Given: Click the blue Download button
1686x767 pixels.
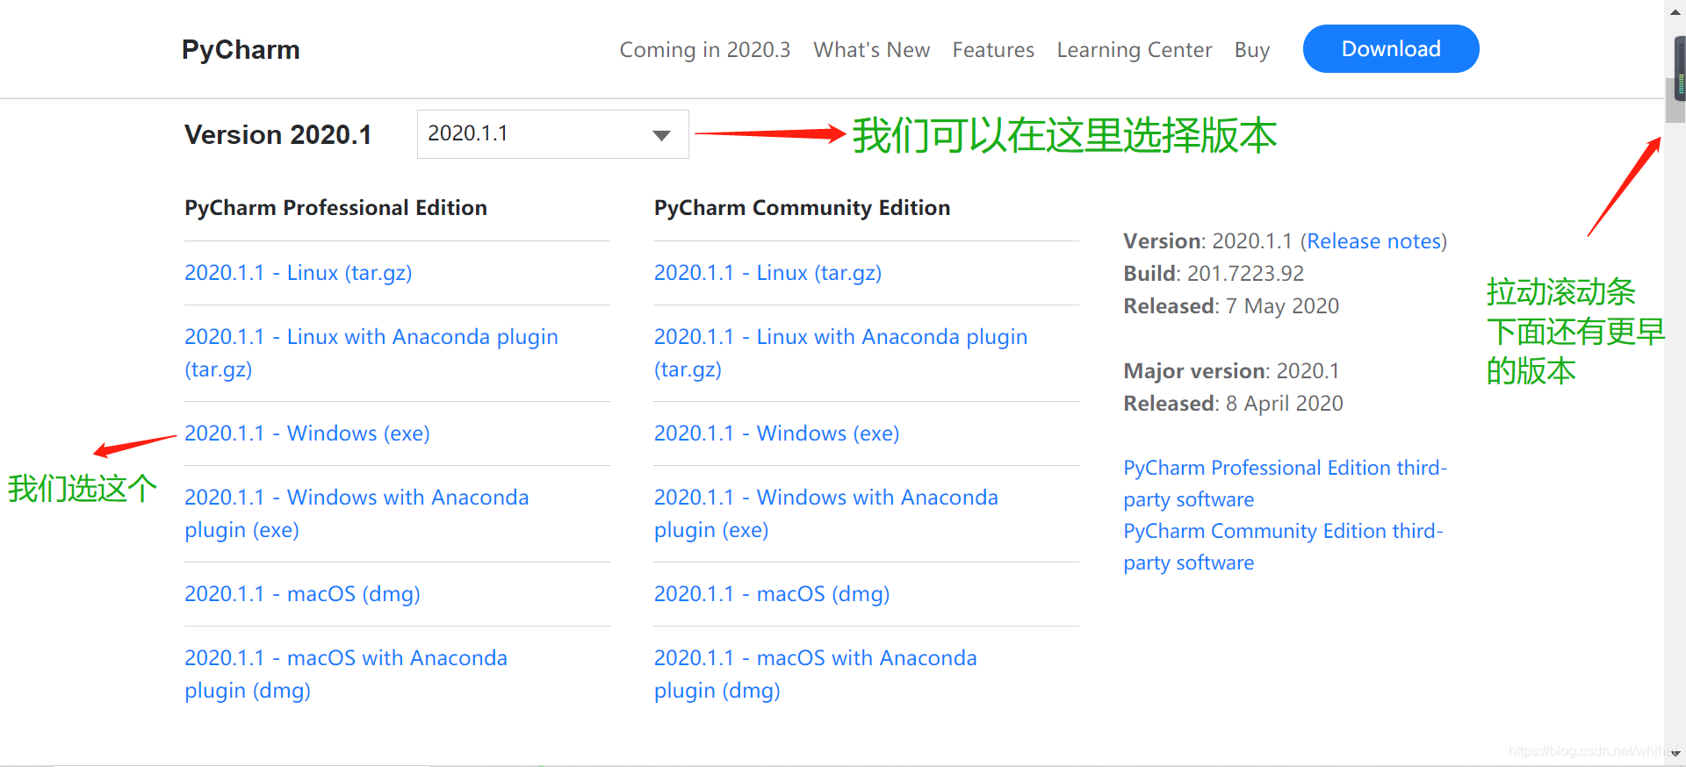Looking at the screenshot, I should coord(1391,49).
